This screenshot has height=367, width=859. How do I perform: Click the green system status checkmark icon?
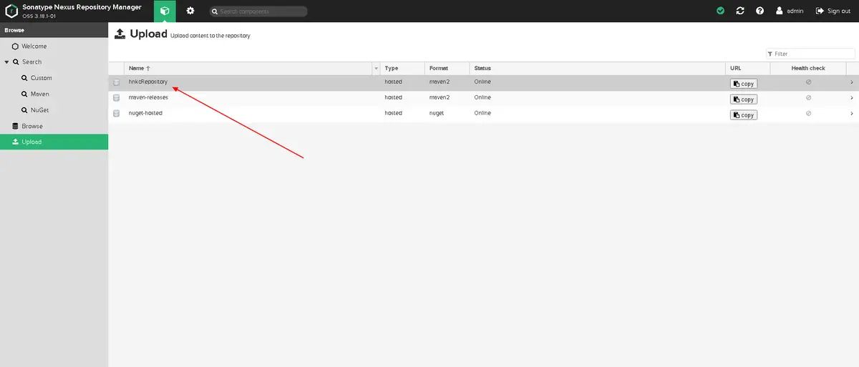720,11
